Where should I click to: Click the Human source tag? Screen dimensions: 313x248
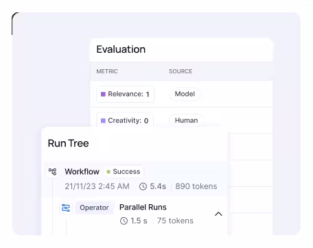186,121
